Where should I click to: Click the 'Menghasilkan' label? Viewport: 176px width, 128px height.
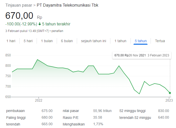pos(74,124)
